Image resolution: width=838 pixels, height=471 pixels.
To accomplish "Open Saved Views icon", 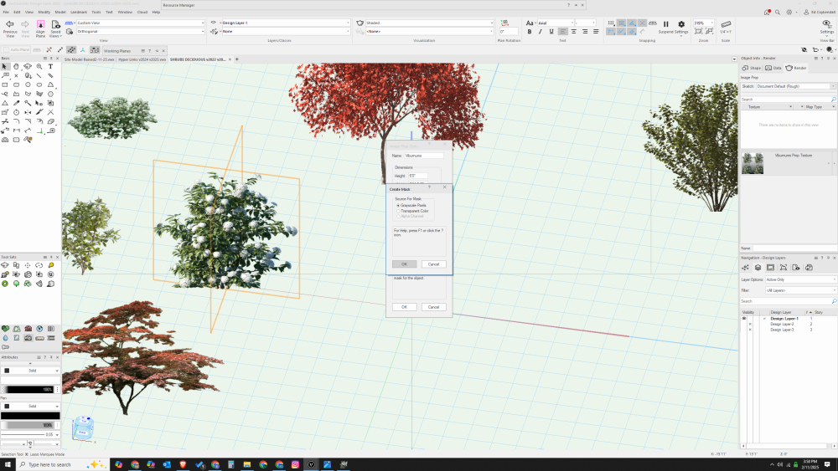I will point(55,25).
